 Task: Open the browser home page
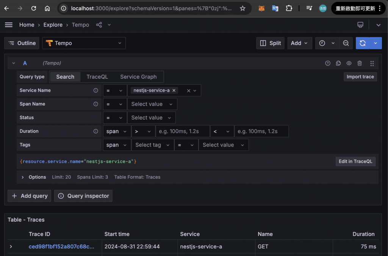pos(47,8)
